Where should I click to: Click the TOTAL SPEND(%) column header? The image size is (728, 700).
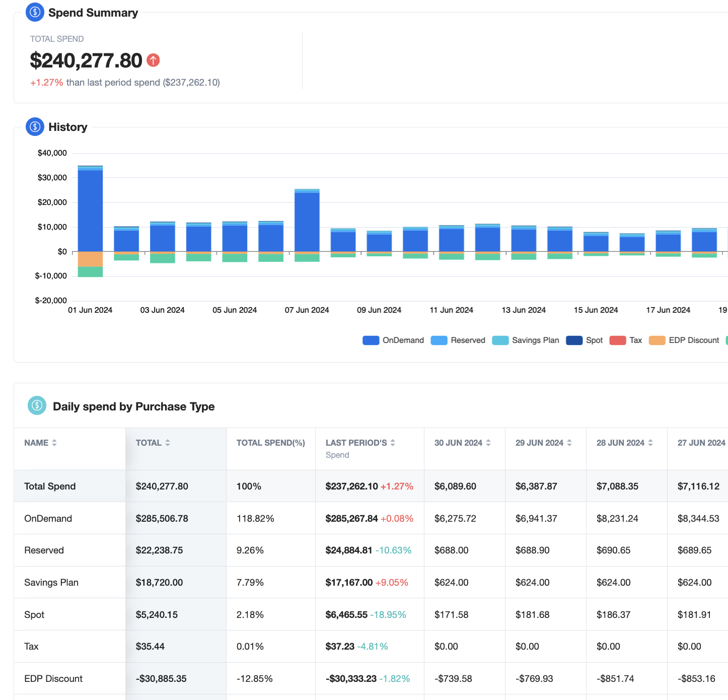click(271, 443)
